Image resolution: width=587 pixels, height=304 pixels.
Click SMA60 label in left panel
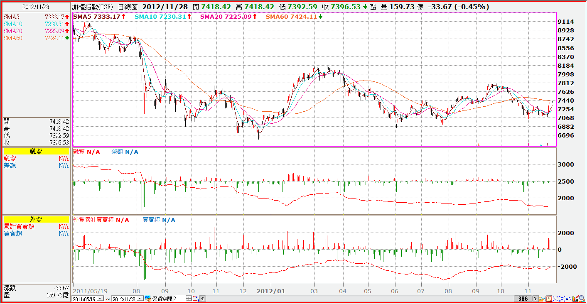[13, 38]
